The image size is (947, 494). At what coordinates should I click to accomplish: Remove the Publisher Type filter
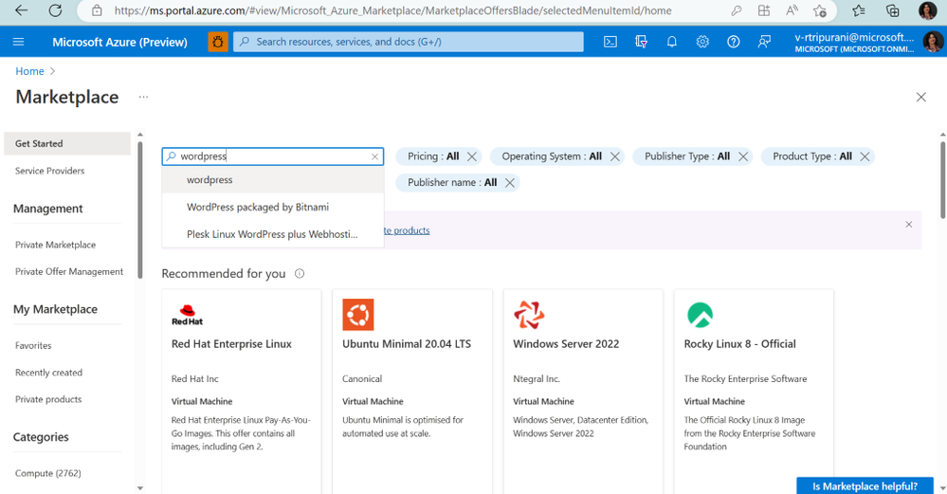click(x=743, y=156)
